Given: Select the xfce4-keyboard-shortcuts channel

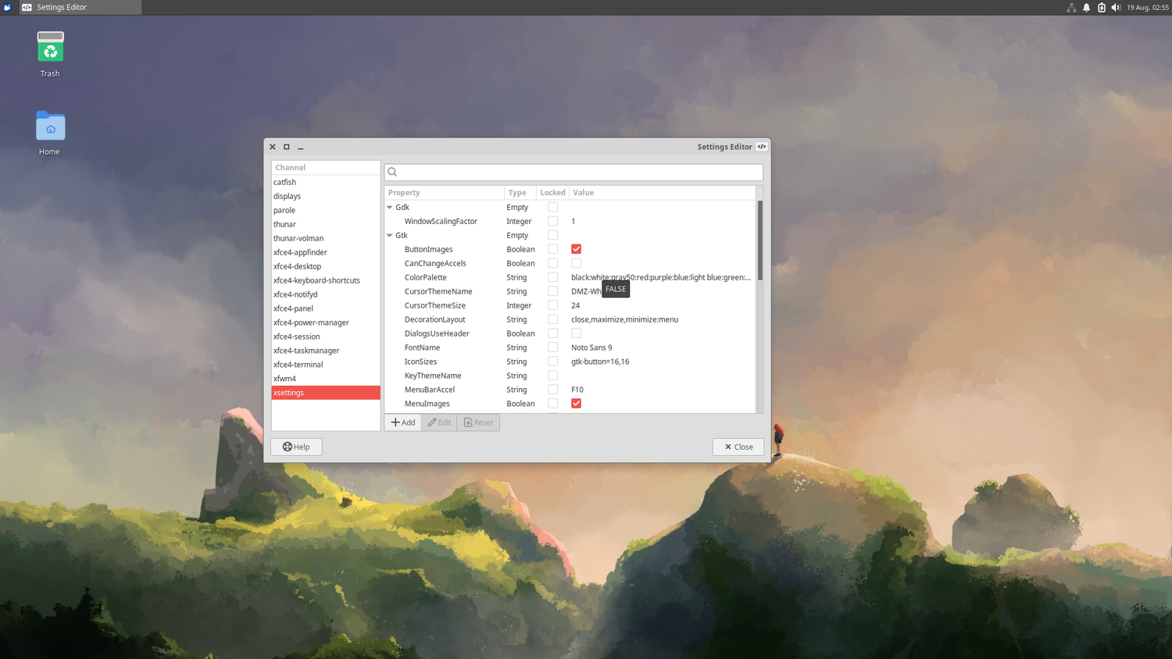Looking at the screenshot, I should click(x=326, y=280).
